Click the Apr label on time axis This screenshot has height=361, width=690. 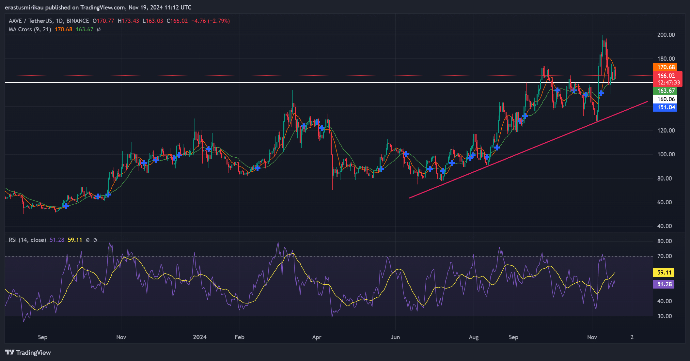click(317, 337)
